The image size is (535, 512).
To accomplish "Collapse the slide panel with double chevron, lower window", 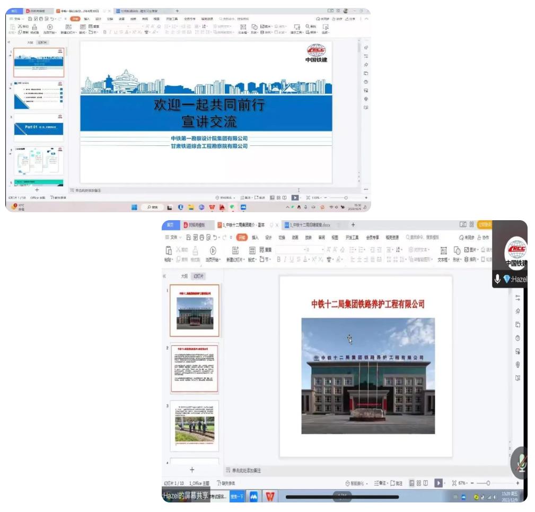I will pos(164,276).
